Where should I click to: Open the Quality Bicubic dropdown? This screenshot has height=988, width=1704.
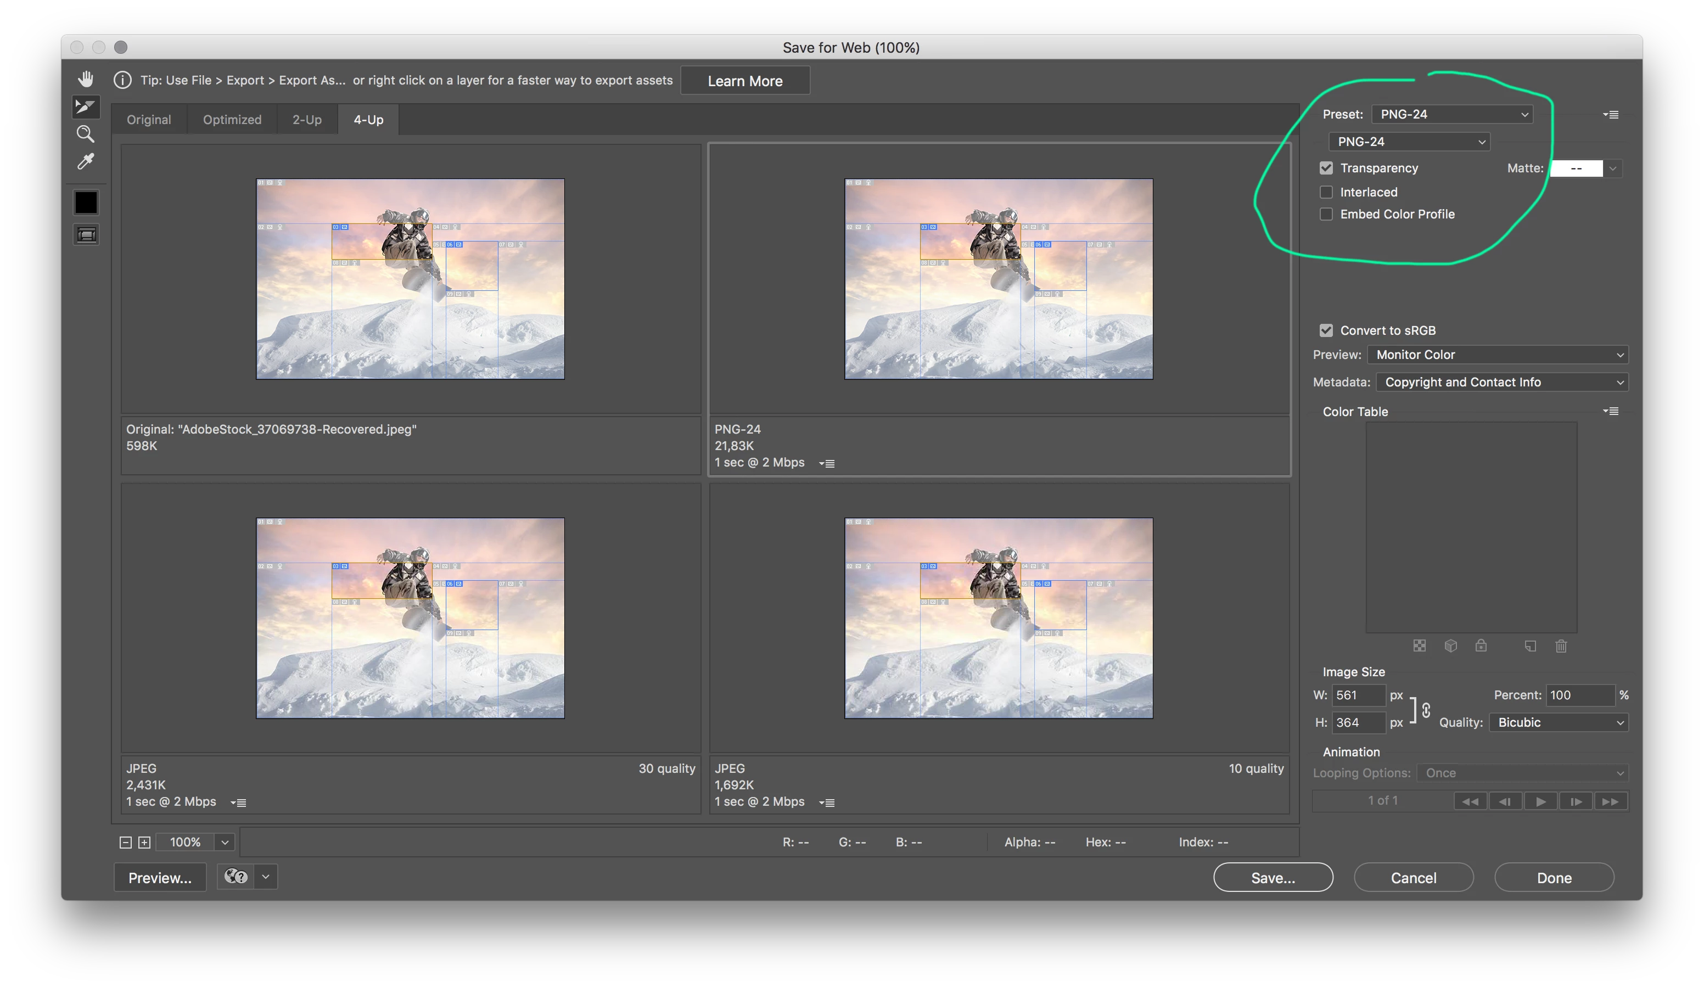point(1558,722)
